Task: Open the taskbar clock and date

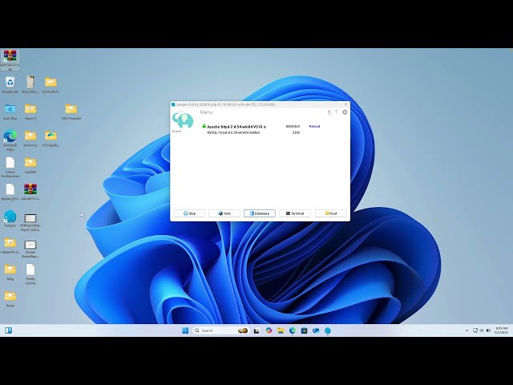Action: click(501, 330)
